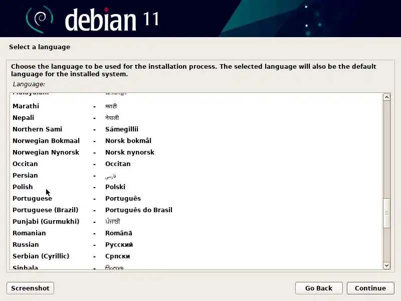401x301 pixels.
Task: Select Russian language row
Action: click(x=196, y=244)
